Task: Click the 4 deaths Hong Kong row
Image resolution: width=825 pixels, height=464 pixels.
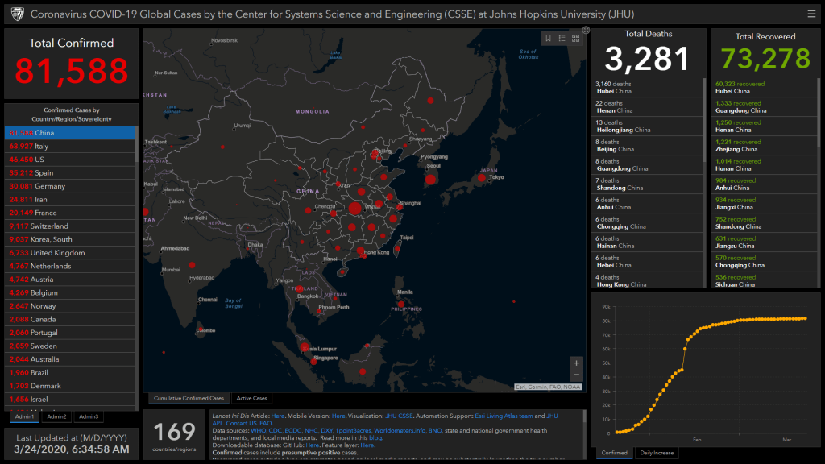Action: pyautogui.click(x=647, y=280)
